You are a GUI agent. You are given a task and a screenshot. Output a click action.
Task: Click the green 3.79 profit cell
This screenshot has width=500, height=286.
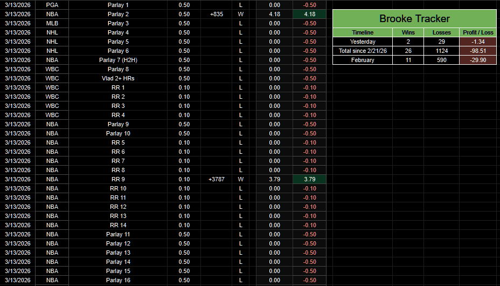[309, 179]
